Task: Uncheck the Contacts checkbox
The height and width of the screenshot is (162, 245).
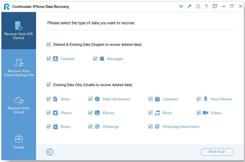Action: [x=49, y=59]
